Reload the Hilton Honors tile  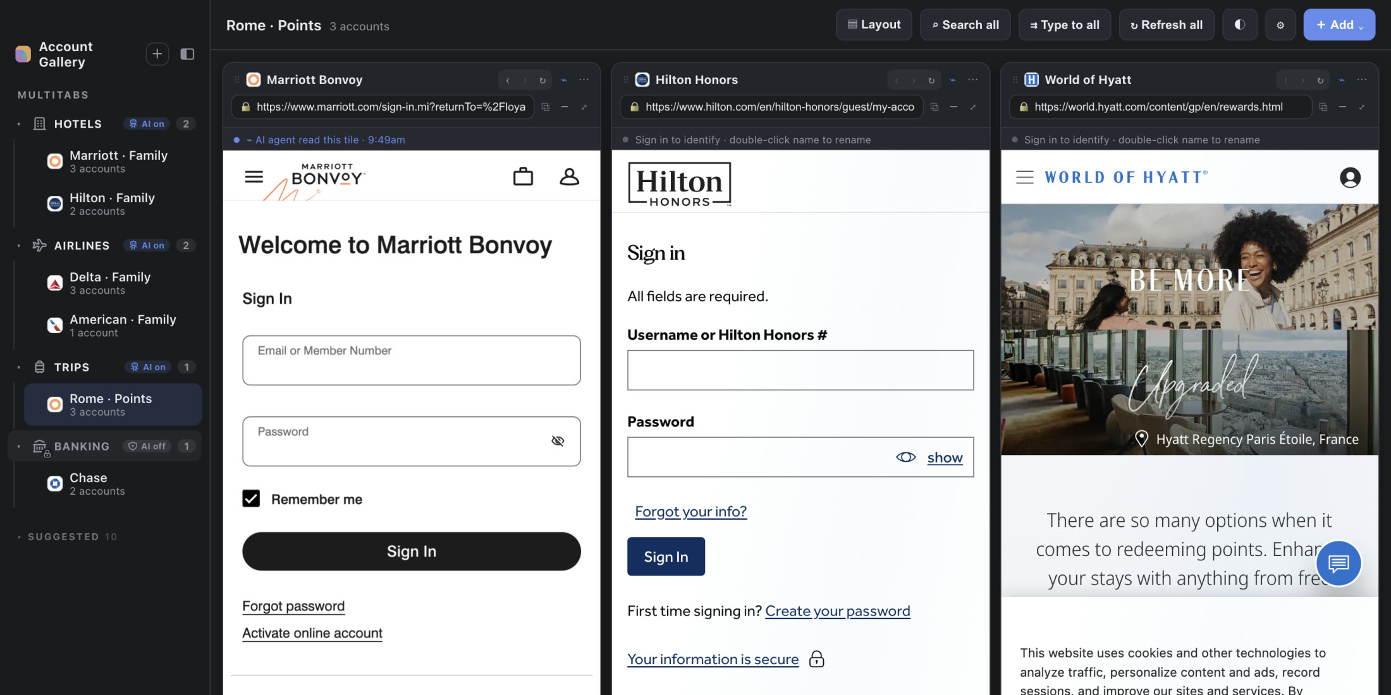(931, 80)
